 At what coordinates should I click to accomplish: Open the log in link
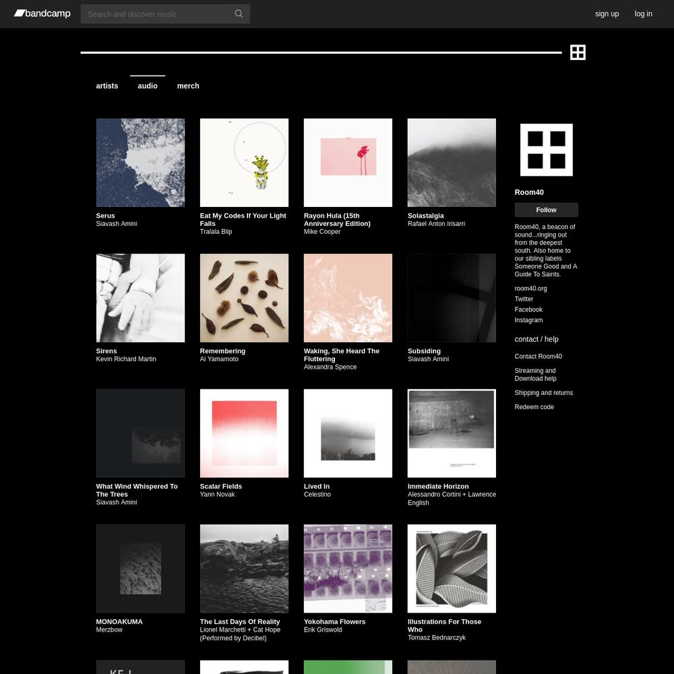pos(644,13)
